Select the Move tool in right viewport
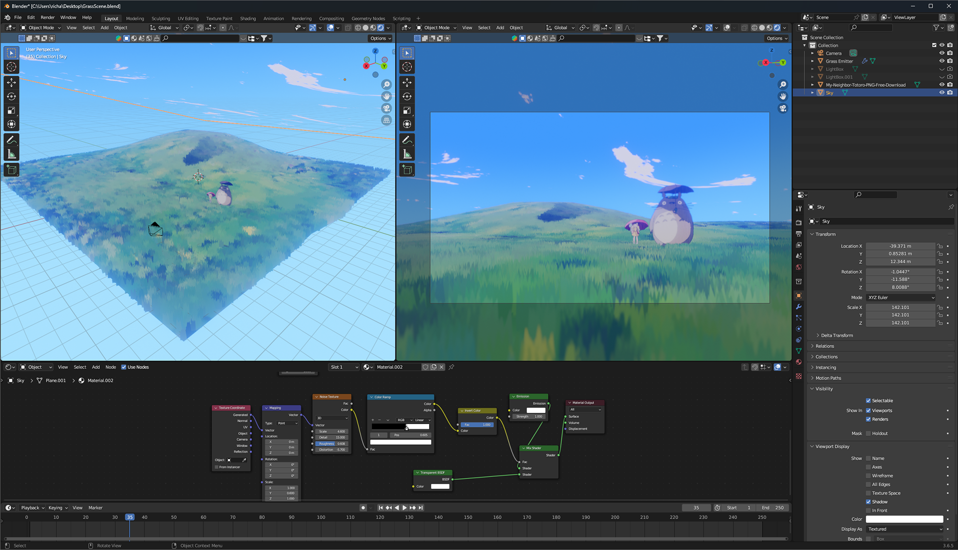 407,82
